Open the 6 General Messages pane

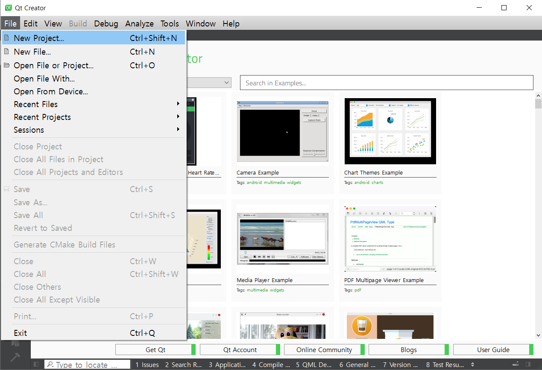pyautogui.click(x=357, y=364)
